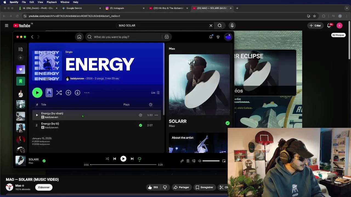The height and width of the screenshot is (197, 351).
Task: Toggle shuffle in the bottom player bar
Action: click(107, 159)
